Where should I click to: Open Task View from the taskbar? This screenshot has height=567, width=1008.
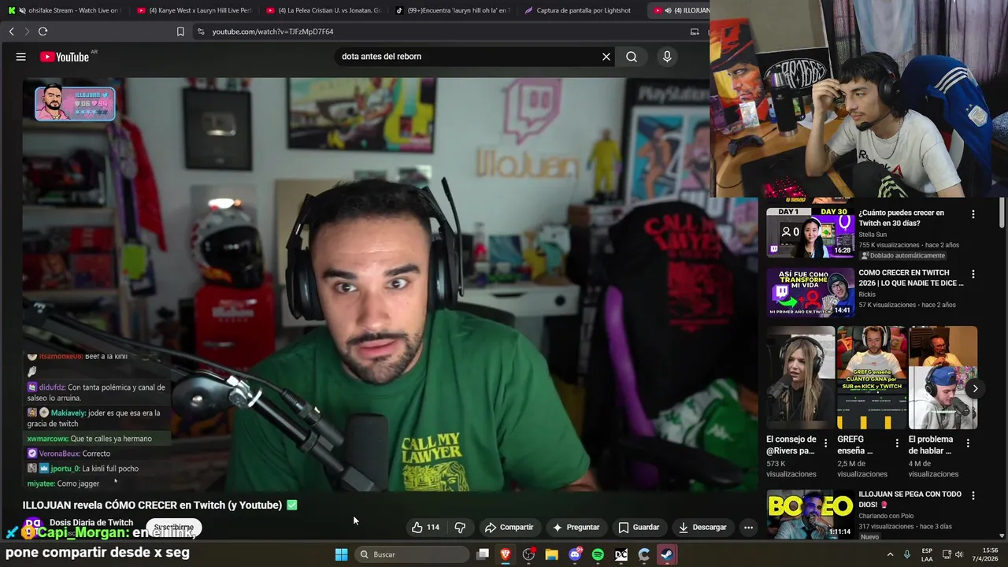pyautogui.click(x=483, y=554)
